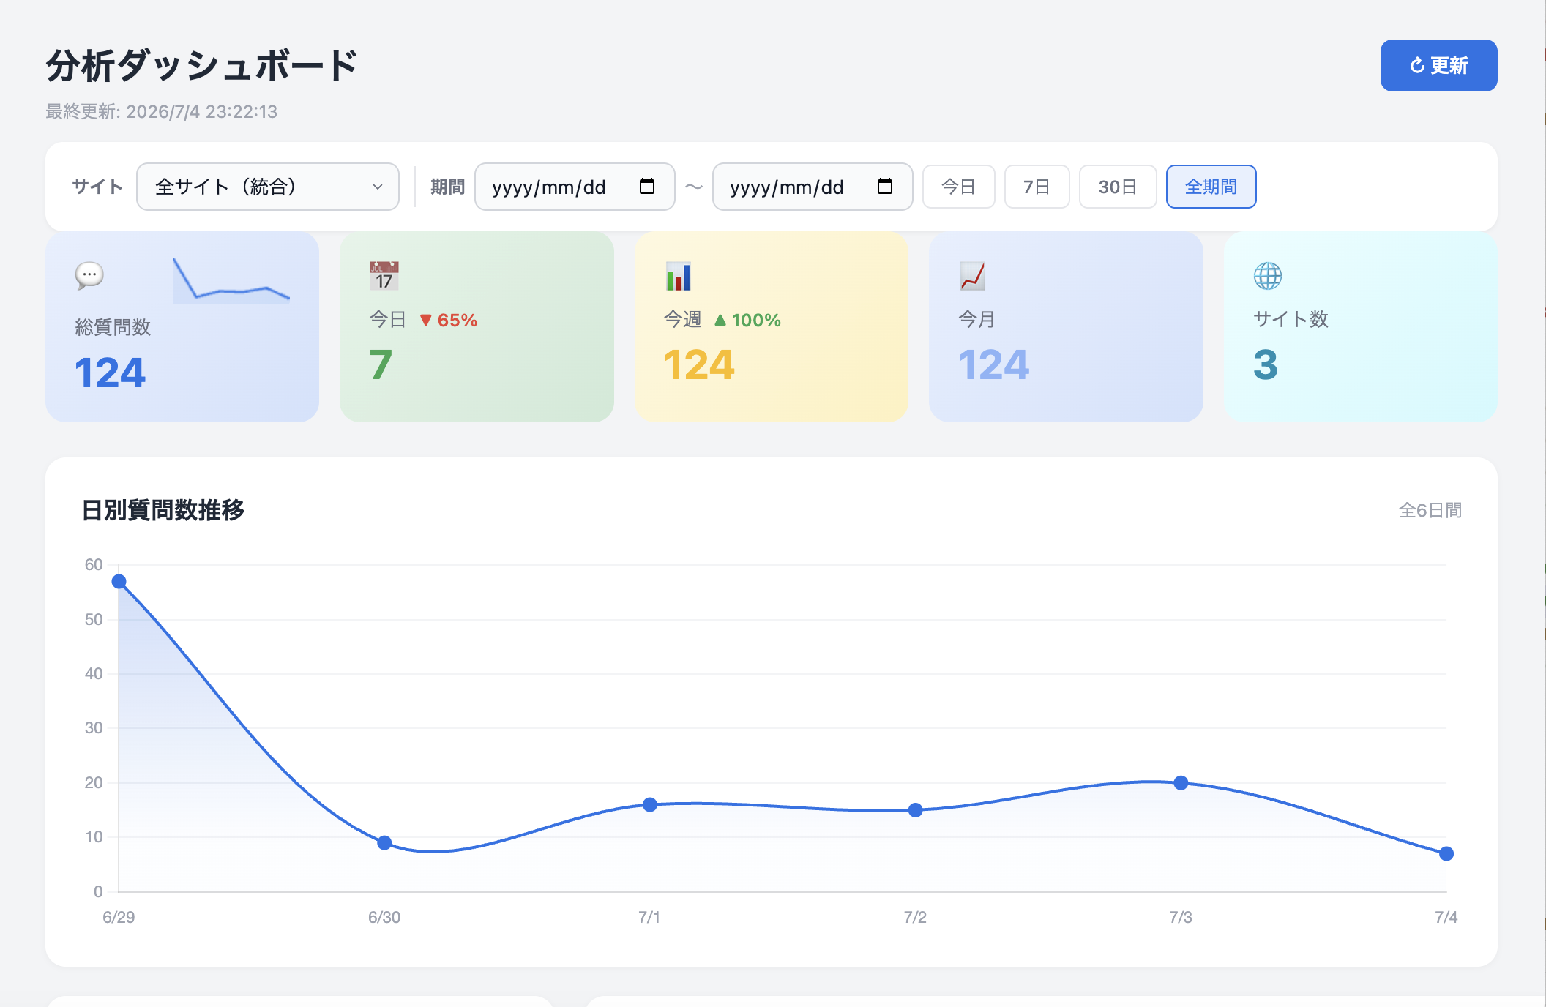Click the sparkline chart in 総質問数 card
Viewport: 1546px width, 1007px height.
click(x=231, y=280)
